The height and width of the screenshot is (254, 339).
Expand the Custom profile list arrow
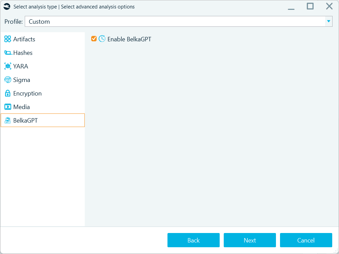(x=328, y=21)
